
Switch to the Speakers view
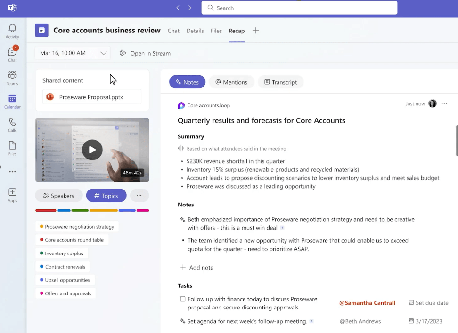(58, 196)
